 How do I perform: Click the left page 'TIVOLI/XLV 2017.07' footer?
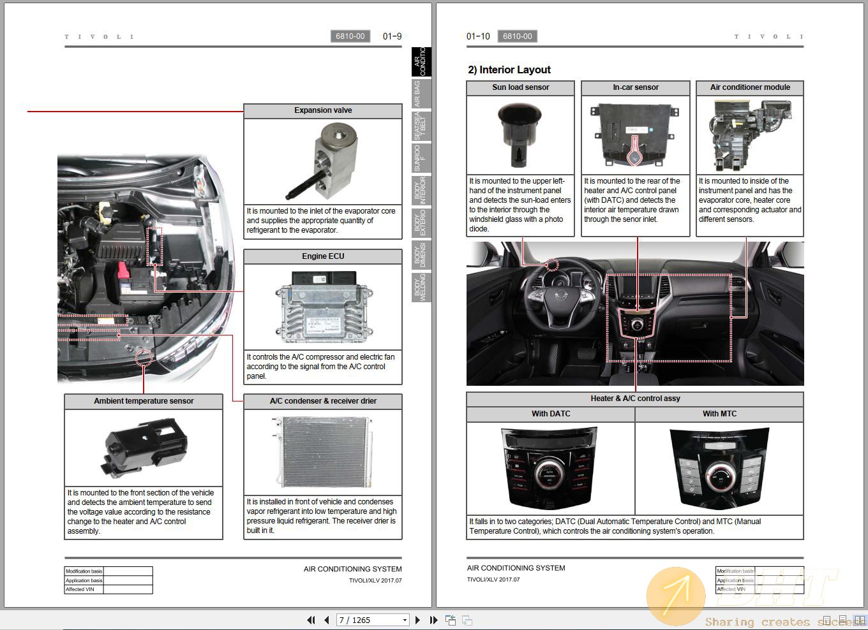[375, 581]
